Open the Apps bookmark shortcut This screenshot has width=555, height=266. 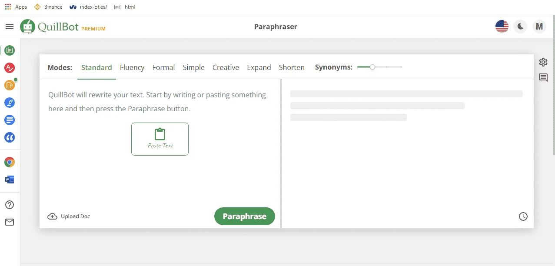pyautogui.click(x=16, y=7)
